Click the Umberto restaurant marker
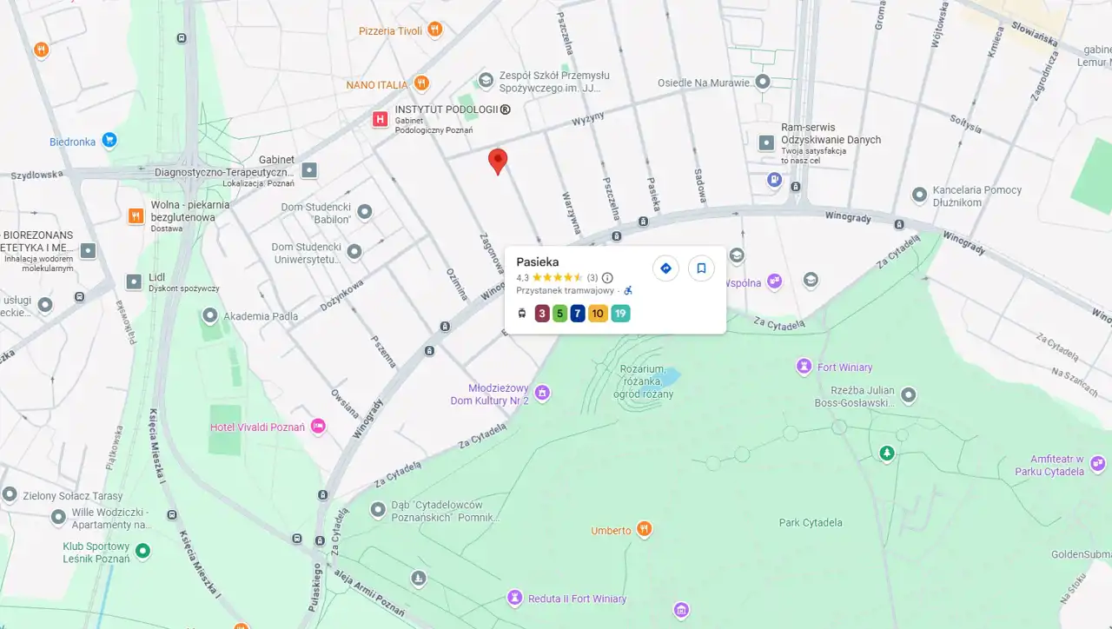The height and width of the screenshot is (629, 1112). 644,529
